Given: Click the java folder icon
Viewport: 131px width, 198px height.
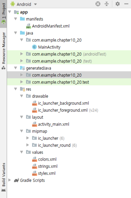Looking at the screenshot, I should [22, 33].
